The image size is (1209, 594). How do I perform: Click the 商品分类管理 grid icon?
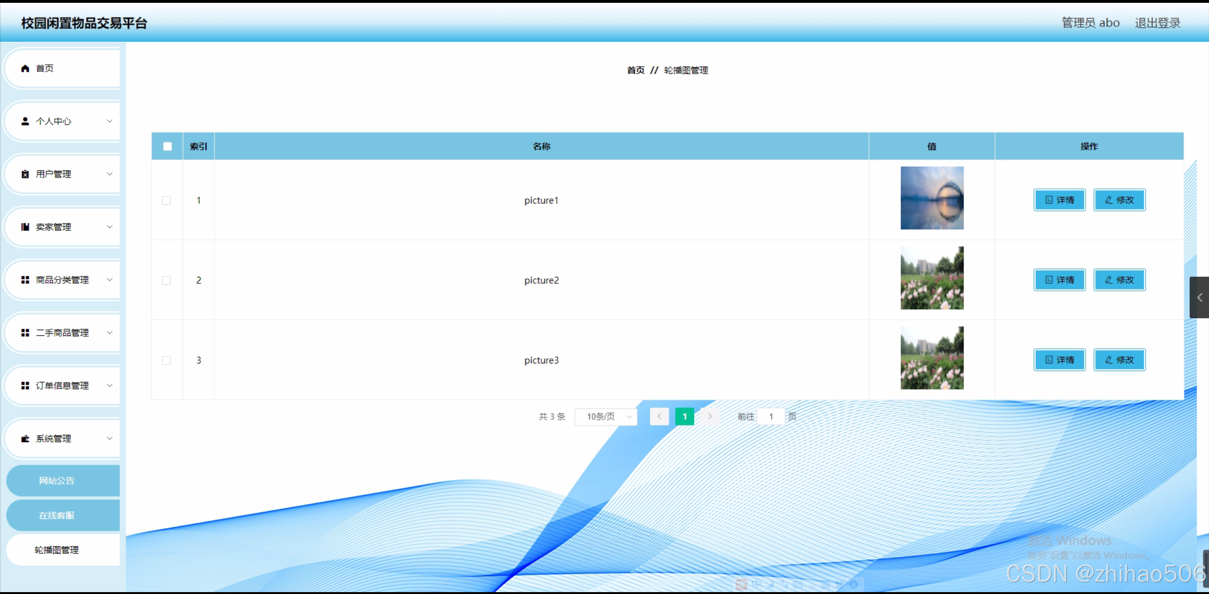click(25, 280)
